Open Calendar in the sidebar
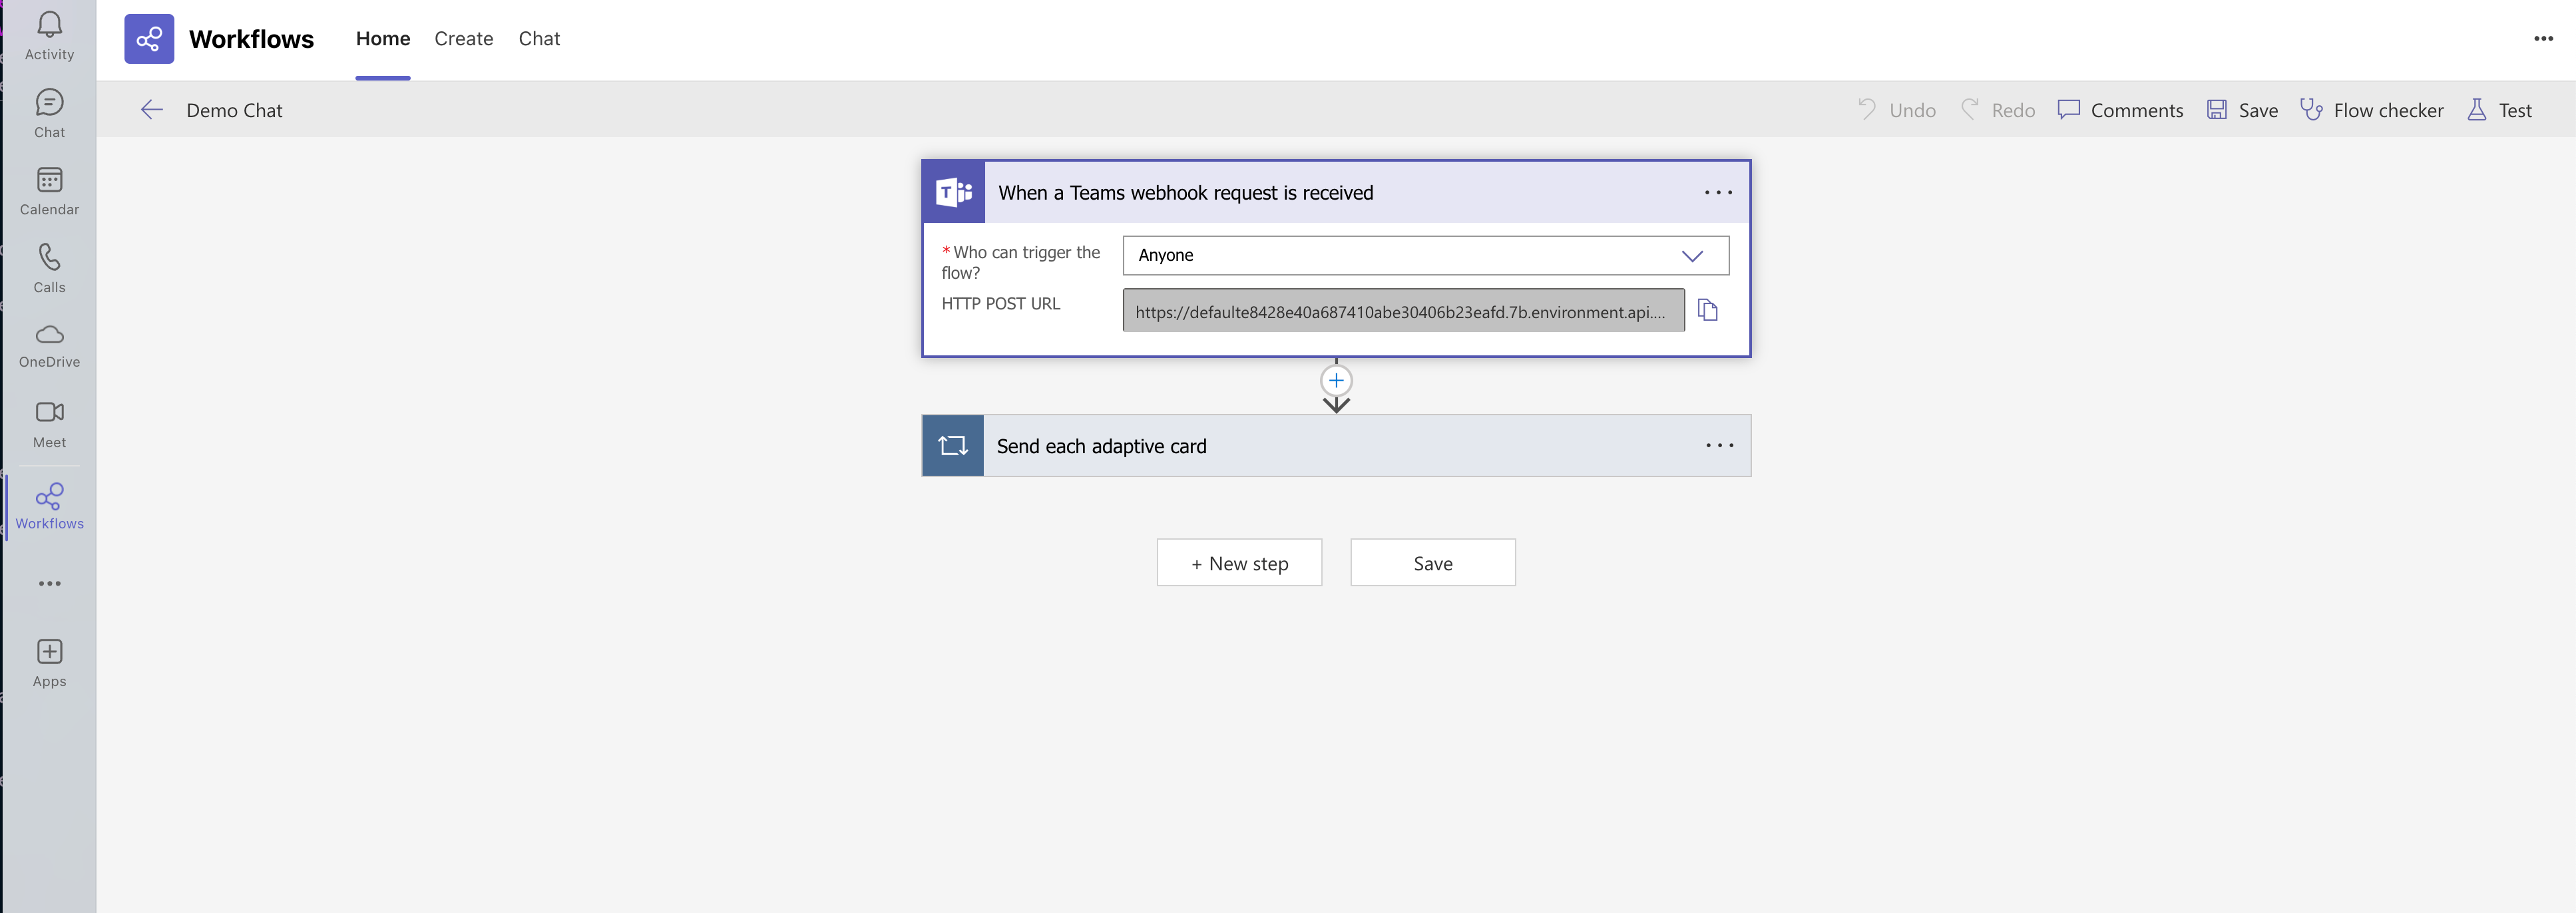Screen dimensions: 2576x913 49,191
